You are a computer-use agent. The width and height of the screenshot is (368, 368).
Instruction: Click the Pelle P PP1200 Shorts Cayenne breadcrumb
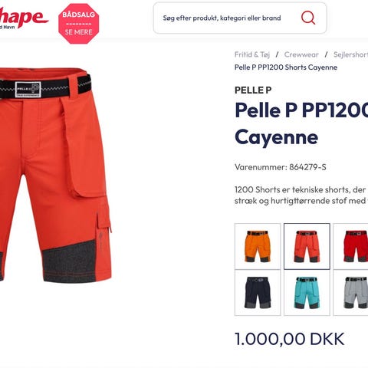286,67
